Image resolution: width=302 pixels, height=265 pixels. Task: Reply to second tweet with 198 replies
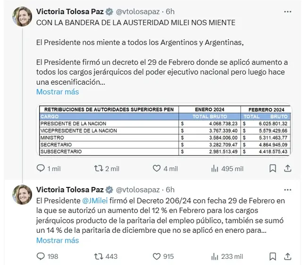41,256
